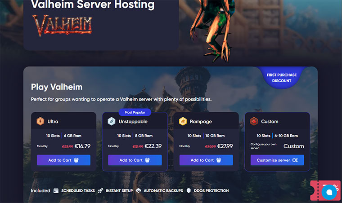342x203 pixels.
Task: Click the Custom price label
Action: point(293,146)
